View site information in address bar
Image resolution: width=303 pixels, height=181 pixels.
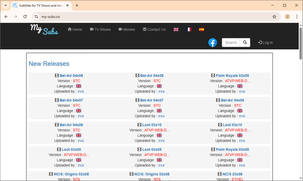pyautogui.click(x=36, y=16)
